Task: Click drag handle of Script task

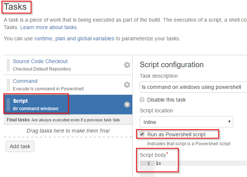Action: 8,105
